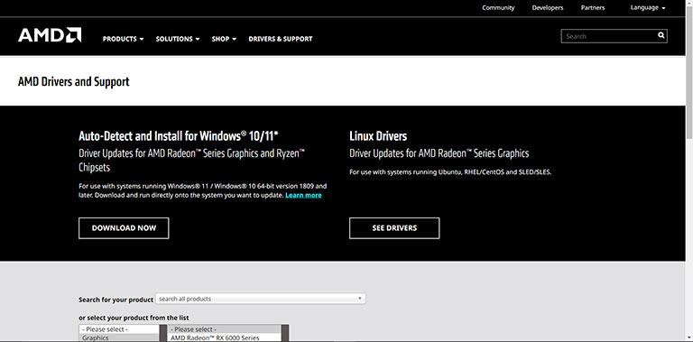
Task: Open the Products menu
Action: [x=124, y=39]
